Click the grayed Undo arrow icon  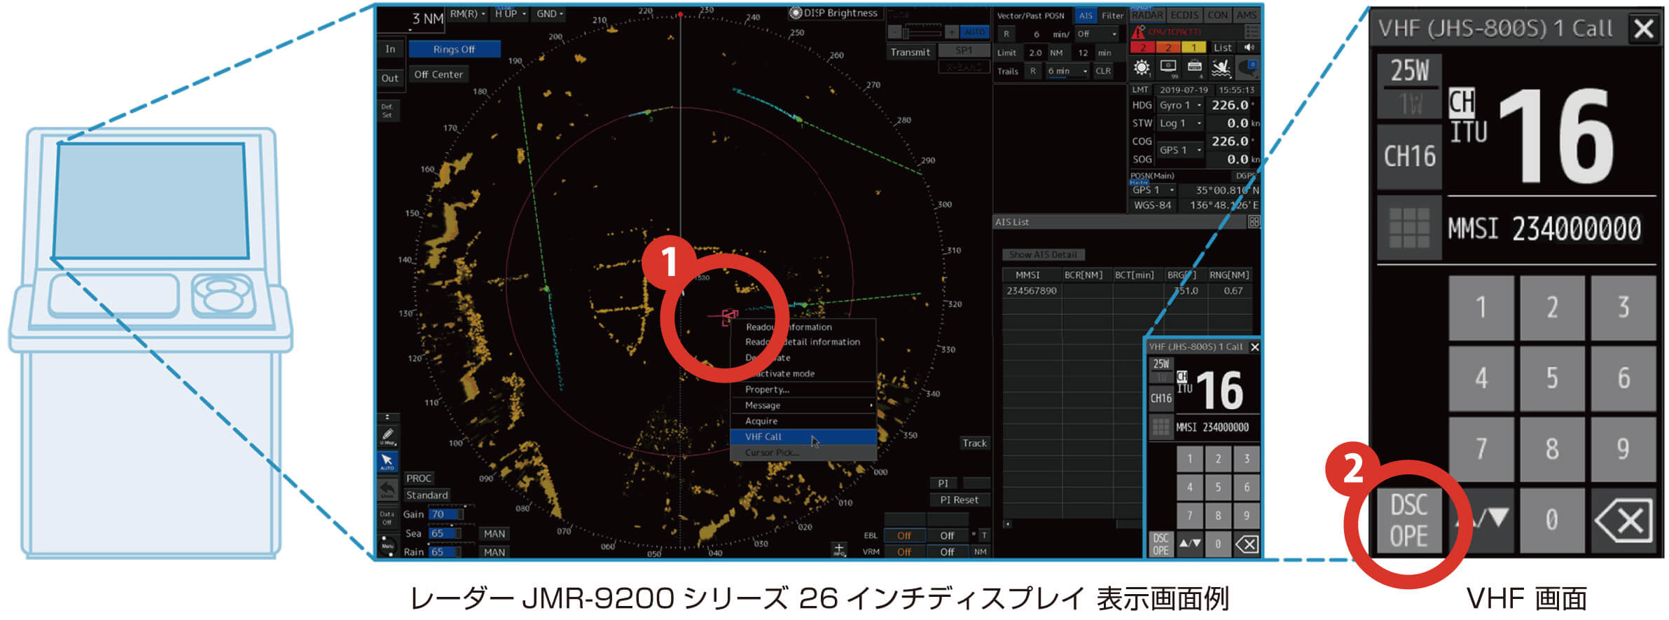(x=387, y=489)
